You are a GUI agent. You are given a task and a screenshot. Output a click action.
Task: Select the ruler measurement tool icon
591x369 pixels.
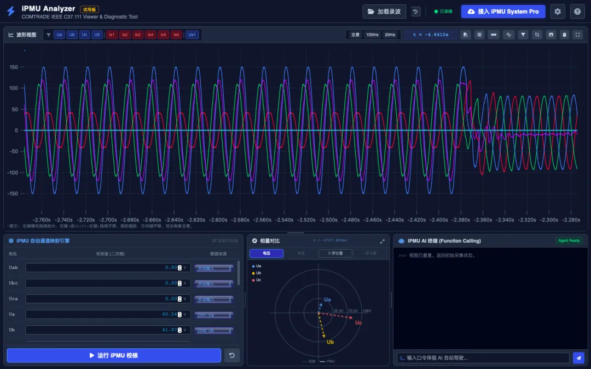click(494, 34)
